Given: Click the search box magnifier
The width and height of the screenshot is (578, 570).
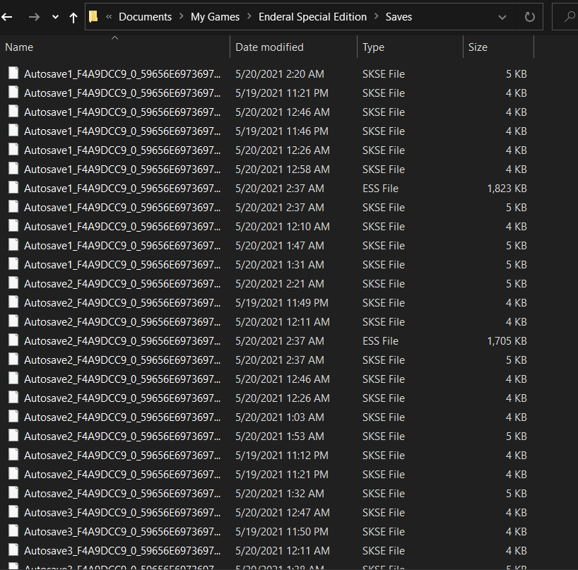Looking at the screenshot, I should 570,16.
